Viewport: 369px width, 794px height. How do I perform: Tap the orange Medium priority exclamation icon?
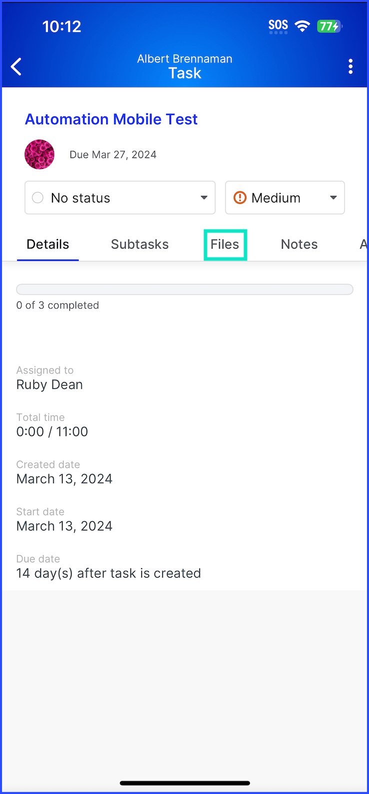[240, 198]
